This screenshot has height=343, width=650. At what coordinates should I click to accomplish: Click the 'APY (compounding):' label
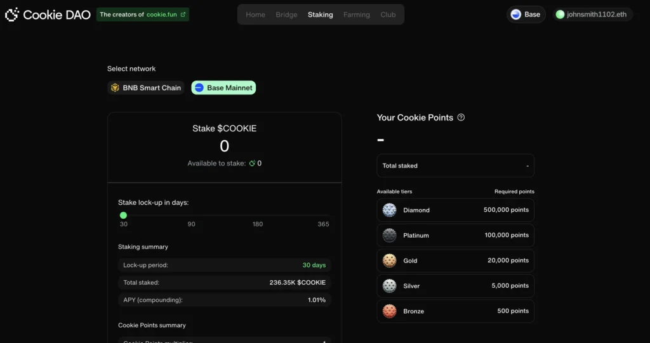pyautogui.click(x=153, y=300)
